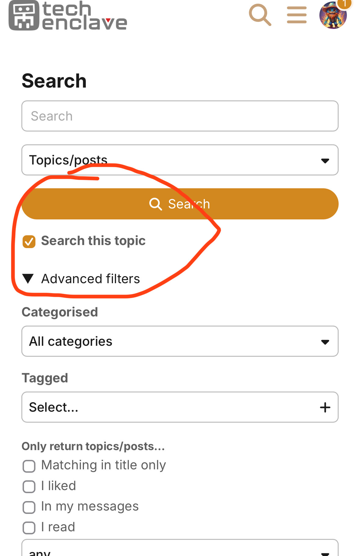Click the orange Search button
The image size is (360, 556).
click(180, 204)
